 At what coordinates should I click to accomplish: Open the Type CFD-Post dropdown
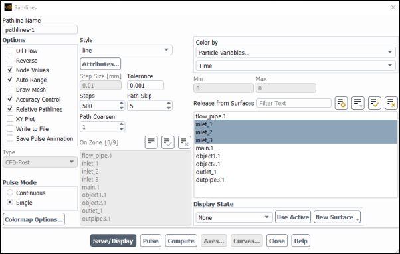click(x=40, y=162)
